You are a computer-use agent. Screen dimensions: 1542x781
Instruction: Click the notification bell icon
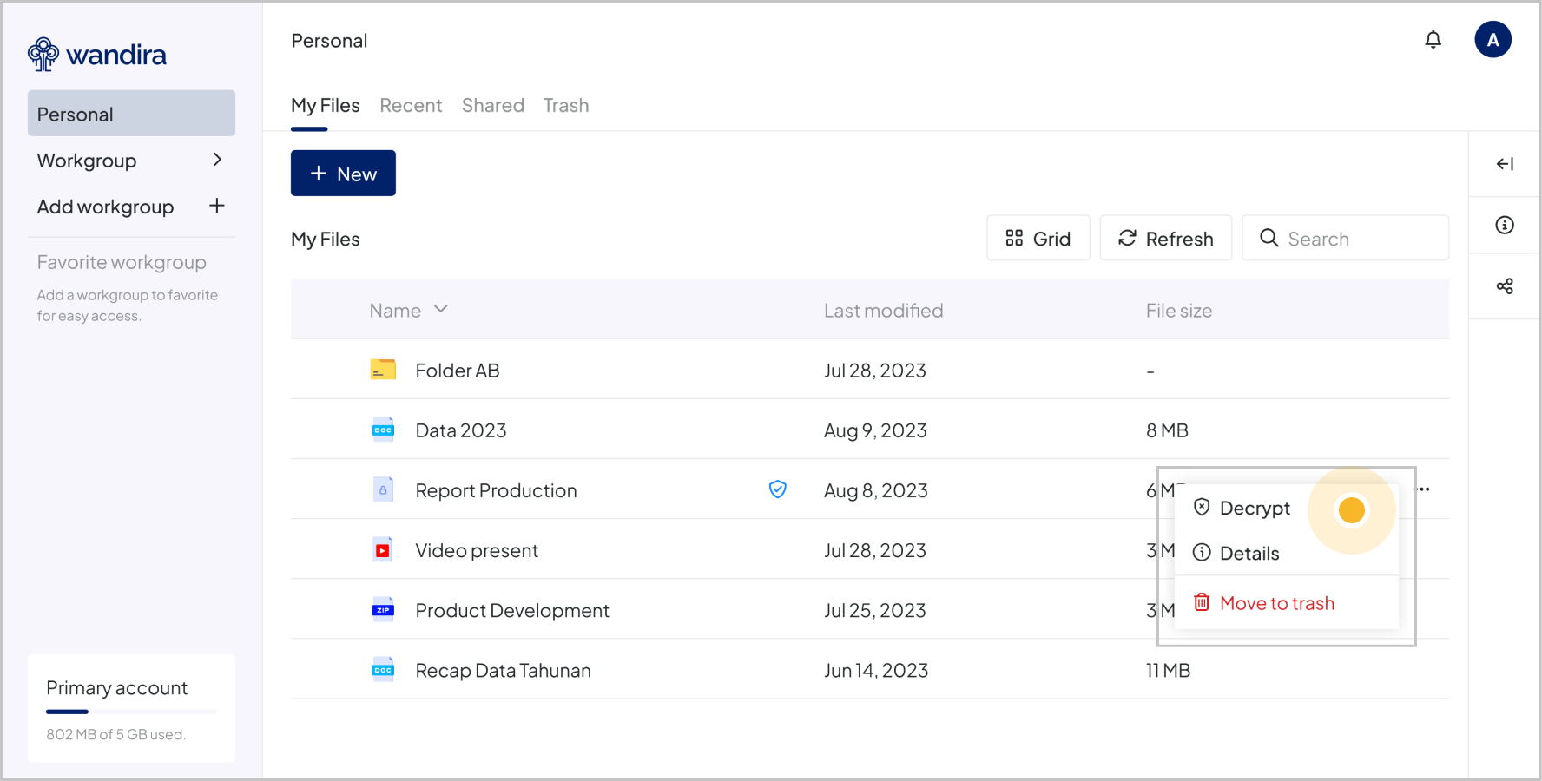click(1433, 40)
